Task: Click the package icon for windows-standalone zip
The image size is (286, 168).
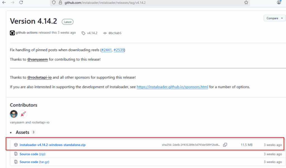Action: pyautogui.click(x=16, y=145)
